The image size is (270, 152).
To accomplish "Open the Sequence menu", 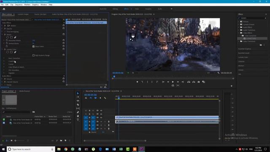I will pos(19,5).
